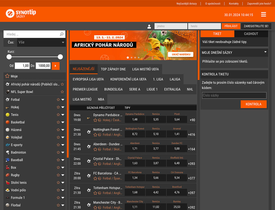Screen dimensions: 275x210
Task: Expand the Hokej category arrow
Action: (63, 107)
